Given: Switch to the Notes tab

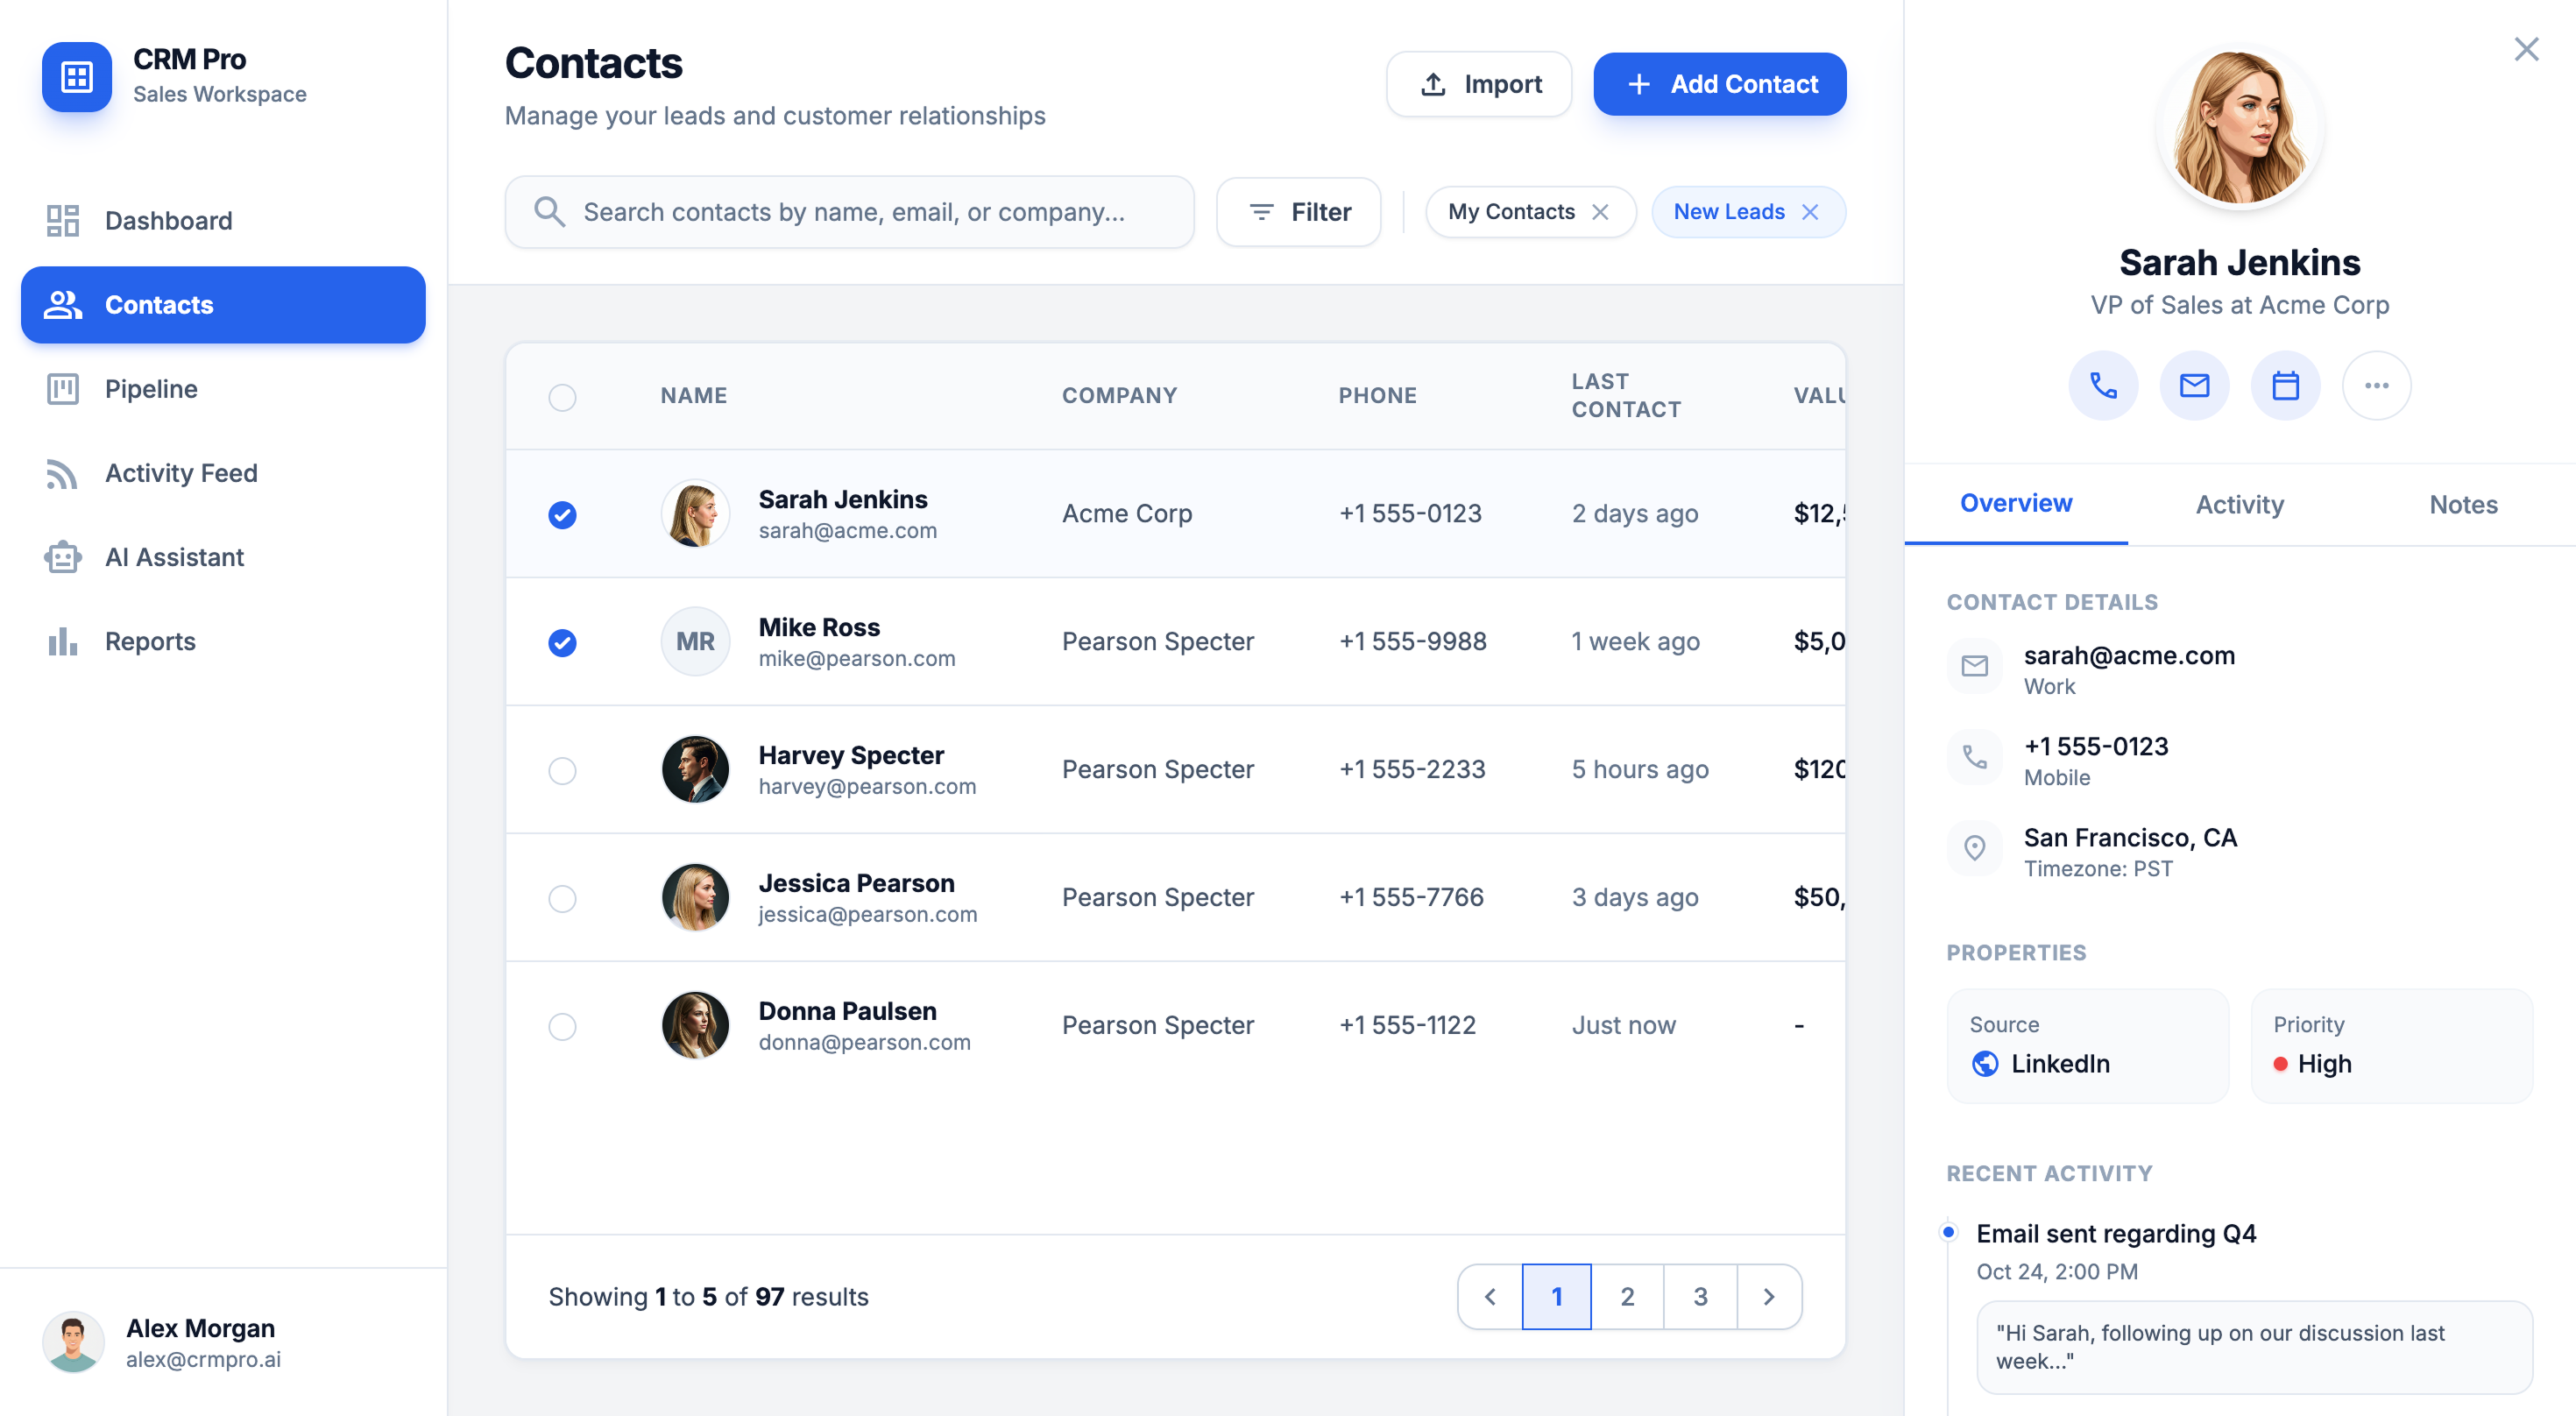Looking at the screenshot, I should coord(2463,505).
